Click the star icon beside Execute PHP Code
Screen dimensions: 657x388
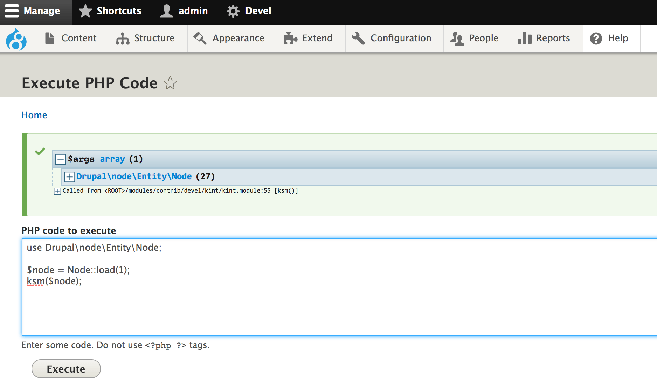[x=170, y=83]
